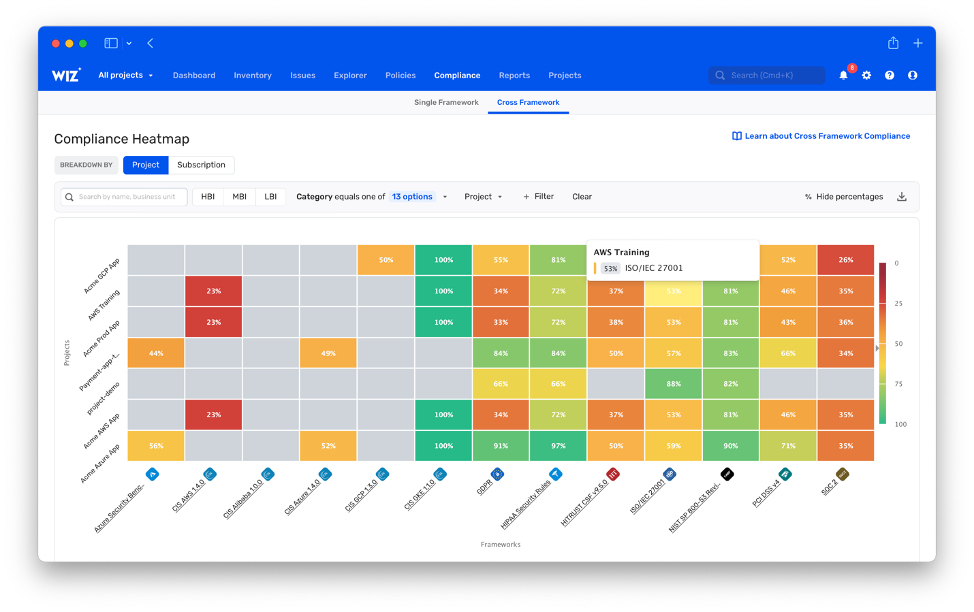Add a new browser tab with plus
This screenshot has height=612, width=974.
(x=918, y=43)
